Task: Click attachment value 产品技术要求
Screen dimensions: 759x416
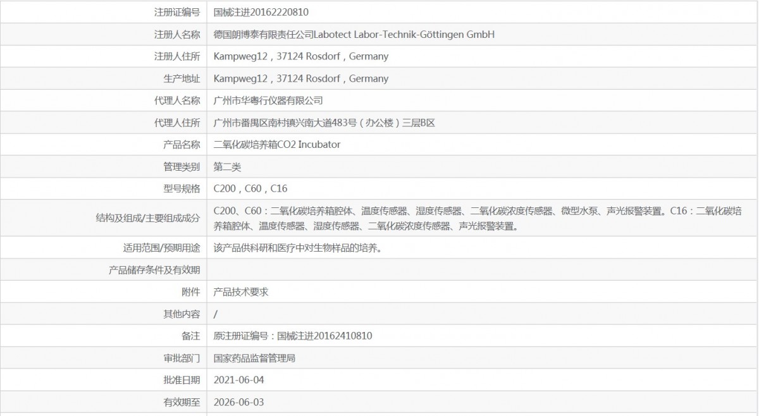Action: (241, 292)
